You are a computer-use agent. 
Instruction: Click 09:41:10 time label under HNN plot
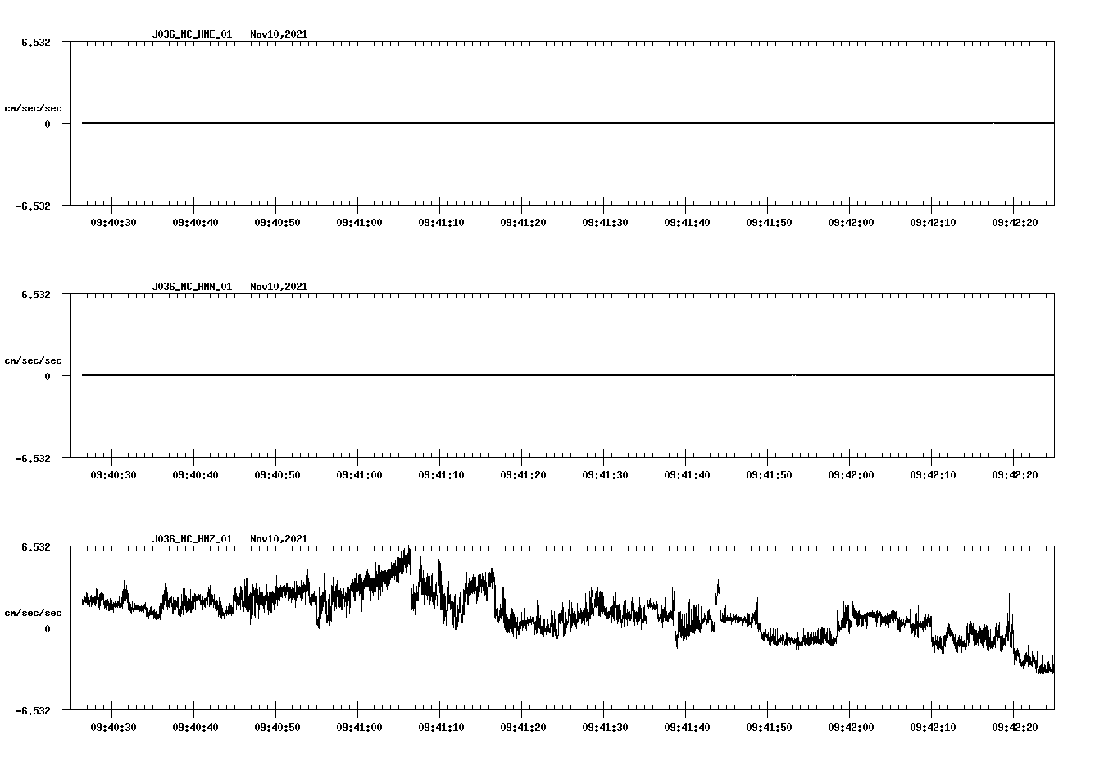441,475
